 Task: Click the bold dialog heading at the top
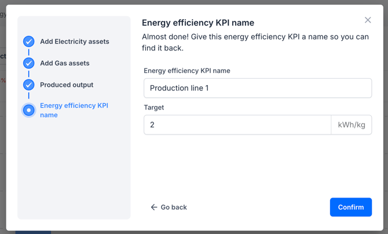tap(198, 23)
